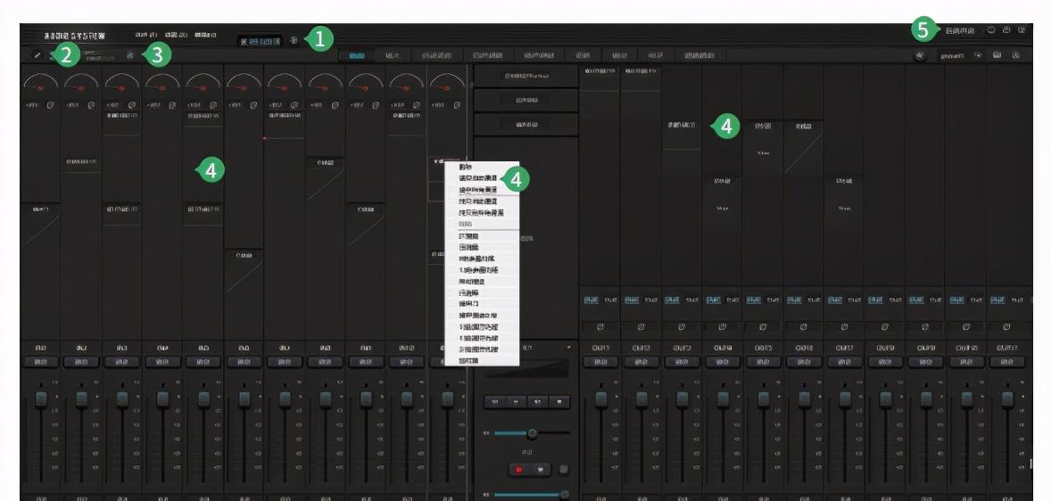
Task: Click the fader handle on seventh input channel
Action: point(285,399)
